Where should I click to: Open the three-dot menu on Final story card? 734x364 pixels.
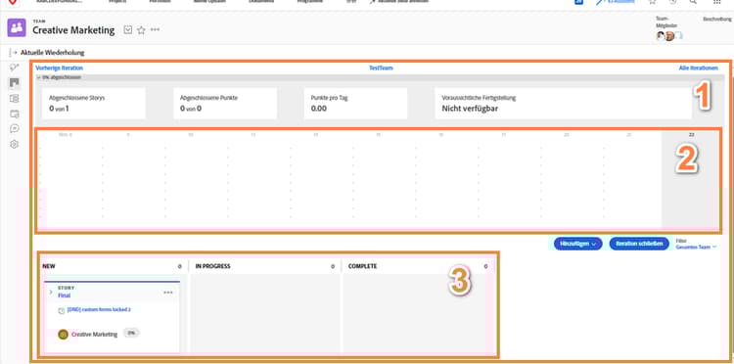pos(168,293)
